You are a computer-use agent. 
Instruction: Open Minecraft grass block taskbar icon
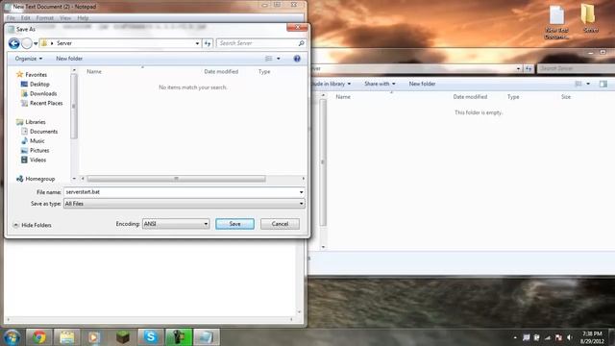123,337
